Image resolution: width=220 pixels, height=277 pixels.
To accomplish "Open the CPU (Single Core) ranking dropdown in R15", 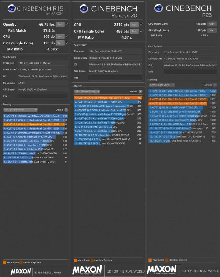I will click(x=21, y=110).
